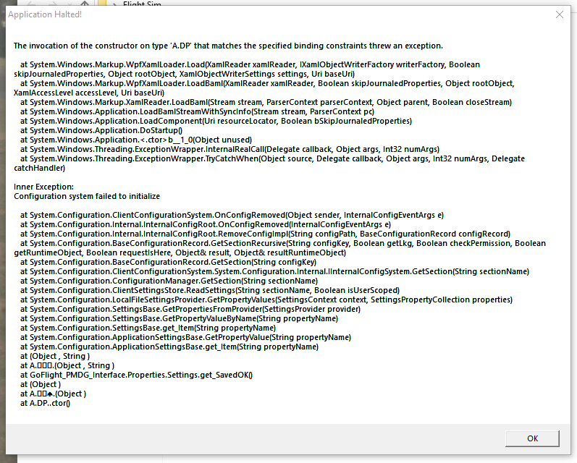The width and height of the screenshot is (577, 463).
Task: Expand the chevron before Flight Sim
Action: pos(114,3)
